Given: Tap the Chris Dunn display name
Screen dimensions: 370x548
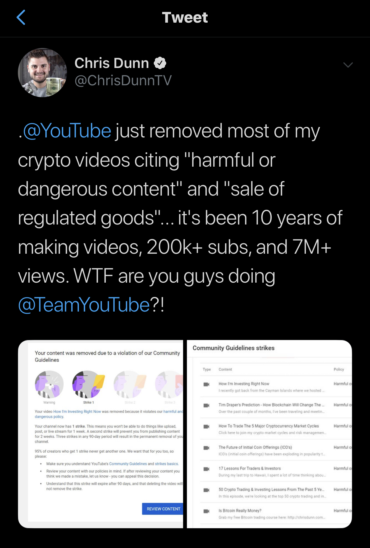Looking at the screenshot, I should tap(112, 63).
